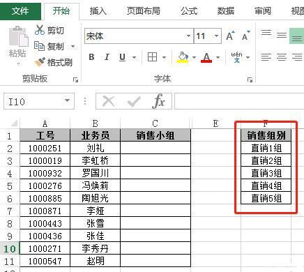Click the formula bar confirm checkmark
The image size is (304, 272).
tap(134, 101)
